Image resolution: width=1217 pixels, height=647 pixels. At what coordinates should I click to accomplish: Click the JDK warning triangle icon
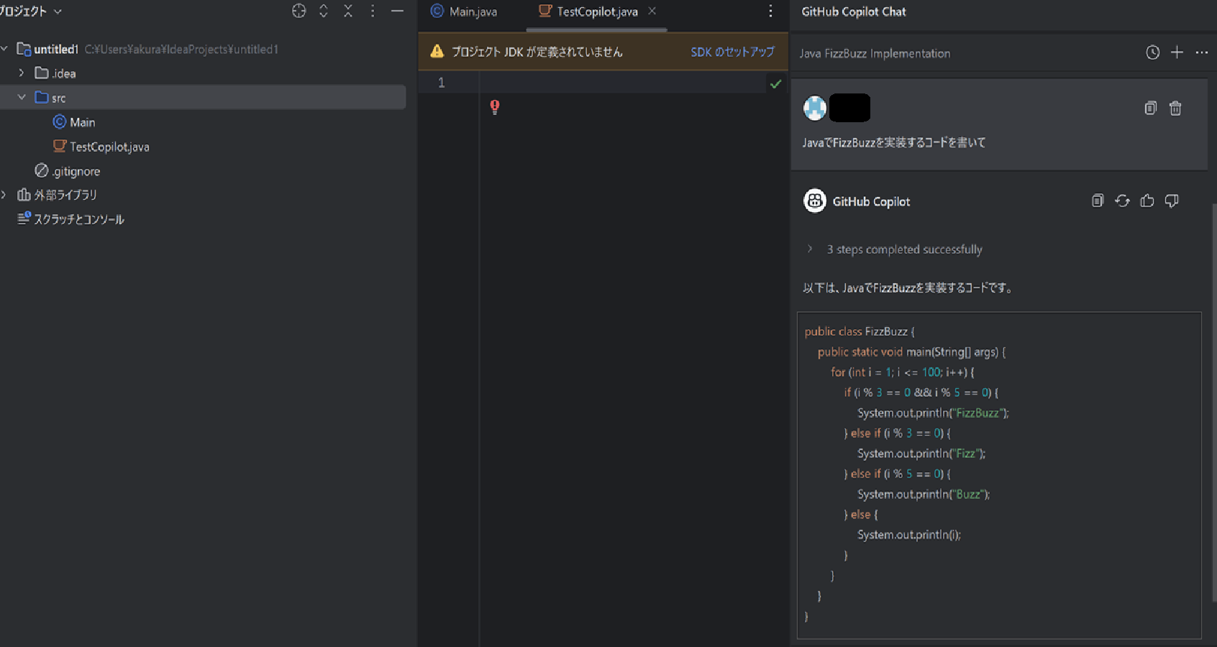click(437, 51)
